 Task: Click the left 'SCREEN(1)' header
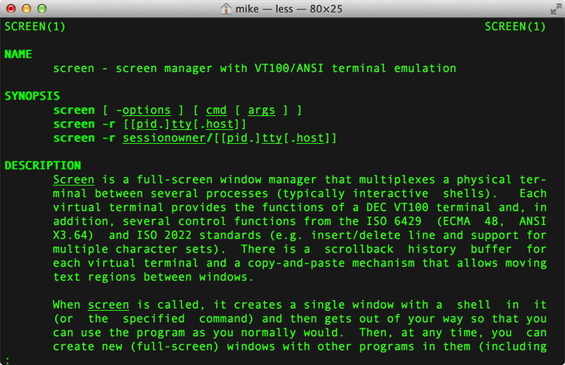tap(35, 26)
